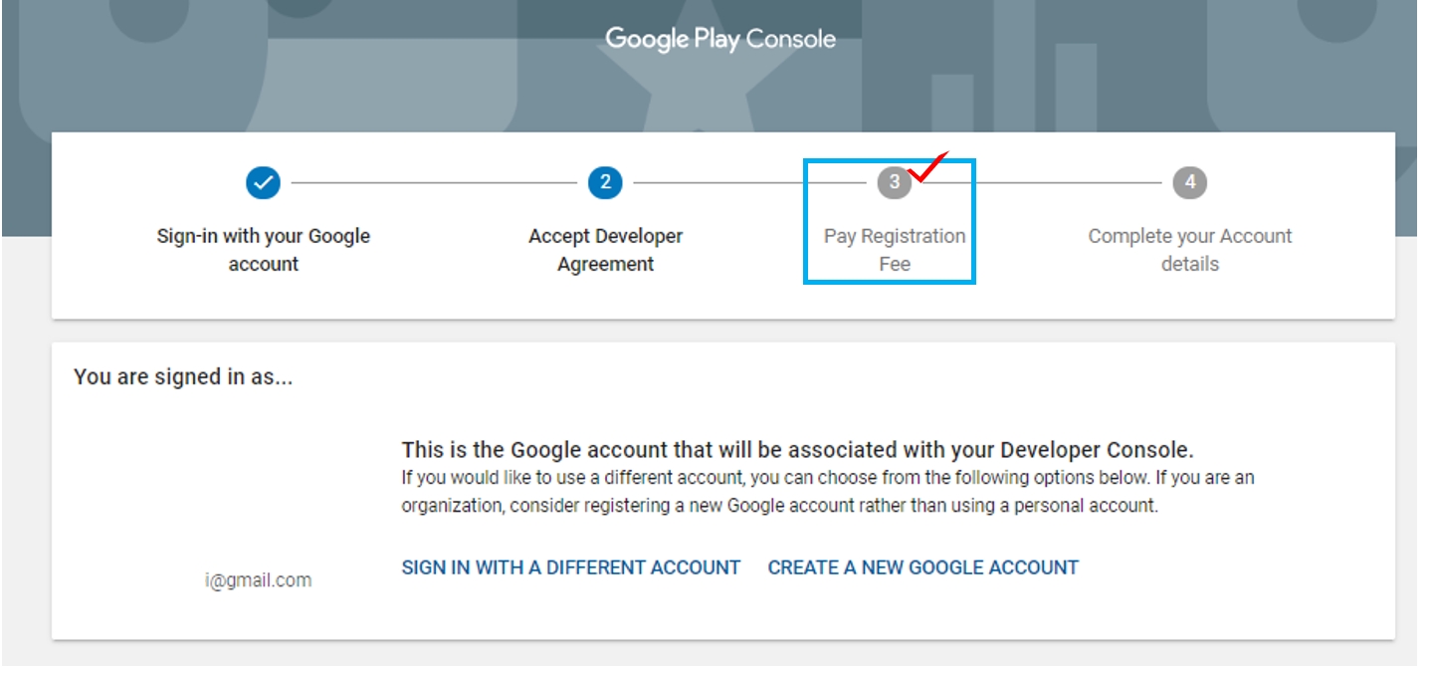Viewport: 1432px width, 673px height.
Task: Open 'Pay Registration Fee' step label
Action: (894, 250)
